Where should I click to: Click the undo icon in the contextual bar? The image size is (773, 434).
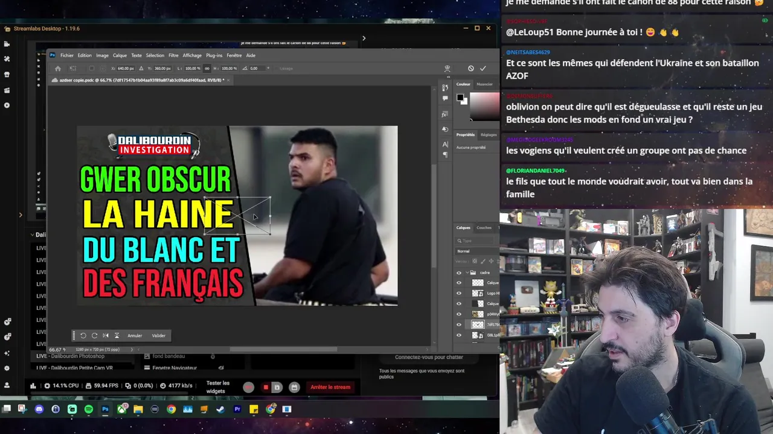(x=83, y=336)
